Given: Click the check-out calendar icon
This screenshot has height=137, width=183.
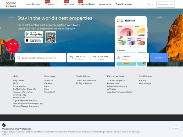Looking at the screenshot, I should (x=95, y=58).
